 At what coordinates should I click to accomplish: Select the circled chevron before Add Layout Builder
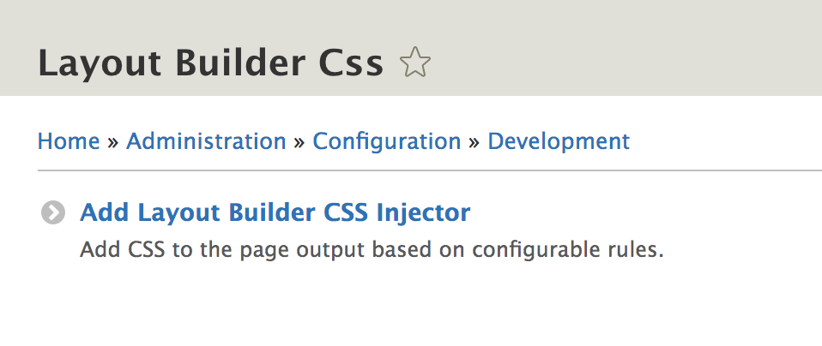(53, 213)
